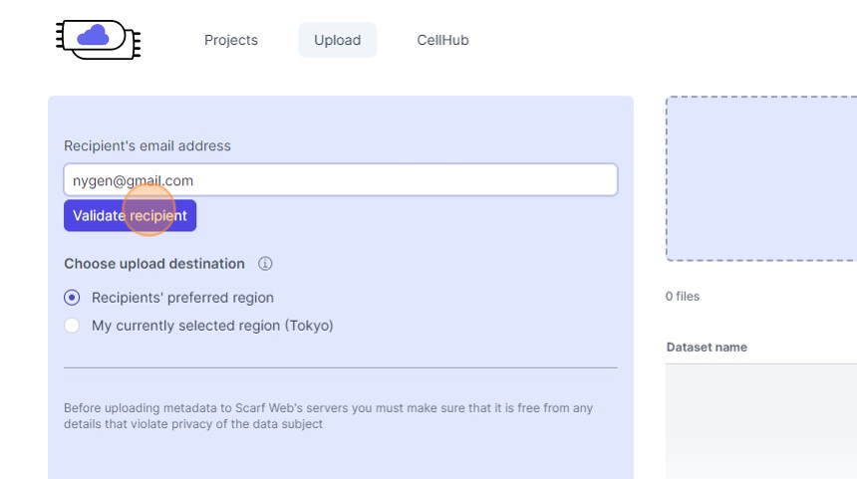Click the Choose upload destination heading
The image size is (857, 479).
pyautogui.click(x=154, y=264)
